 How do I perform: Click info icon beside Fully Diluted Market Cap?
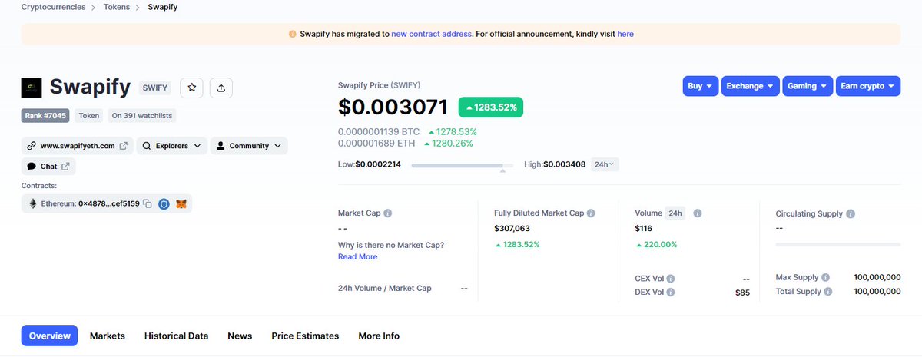pos(590,213)
